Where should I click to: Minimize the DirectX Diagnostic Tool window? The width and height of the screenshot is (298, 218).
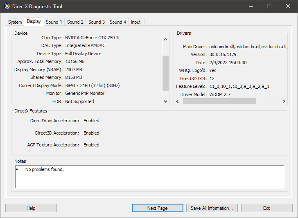[251, 6]
